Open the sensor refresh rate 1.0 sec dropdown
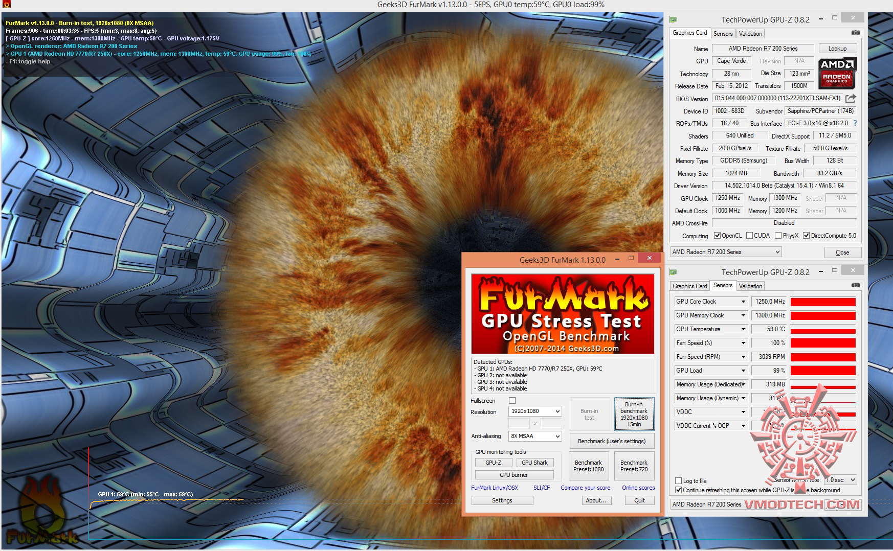 pos(840,480)
